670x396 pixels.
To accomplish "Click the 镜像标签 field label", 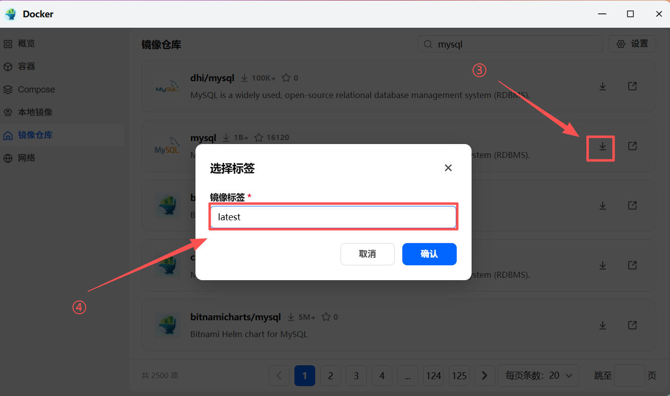I will tap(228, 198).
